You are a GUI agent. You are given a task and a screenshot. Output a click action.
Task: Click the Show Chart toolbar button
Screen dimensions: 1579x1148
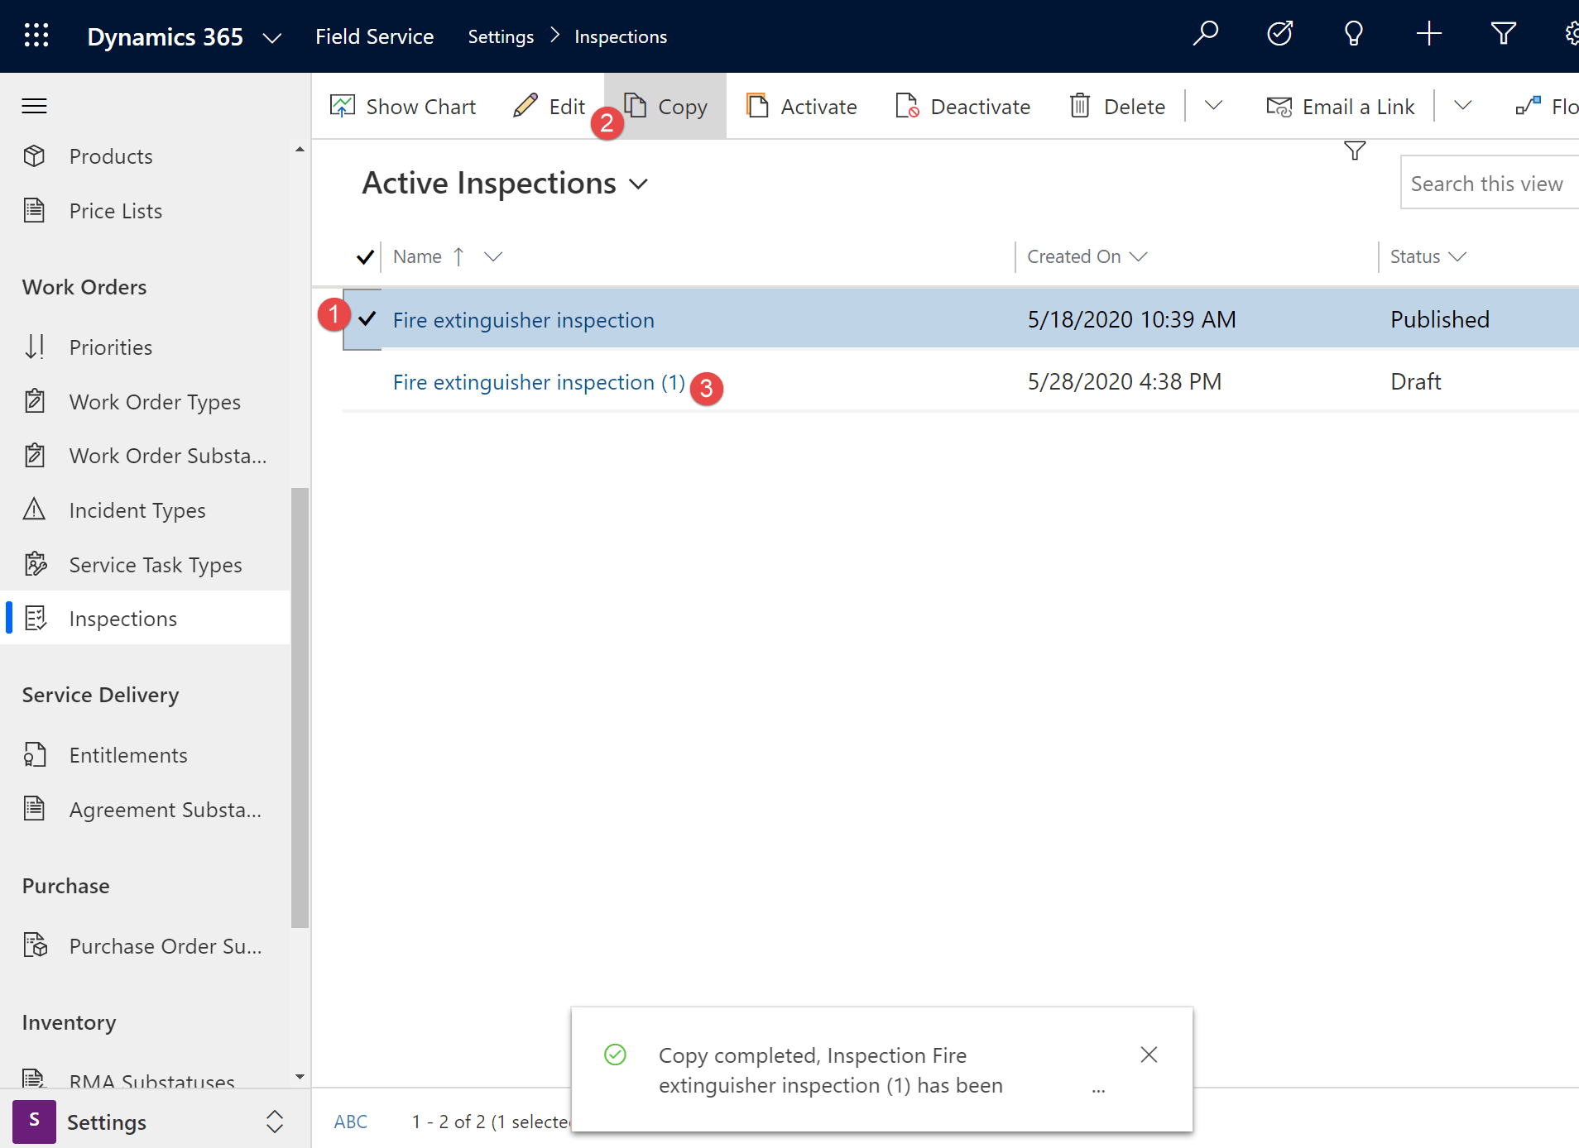(x=403, y=107)
